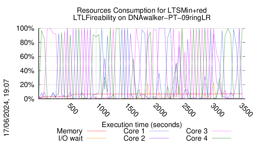The width and height of the screenshot is (258, 144).
Task: Click the purple Core 2 legend line sample
Action: tap(159, 138)
